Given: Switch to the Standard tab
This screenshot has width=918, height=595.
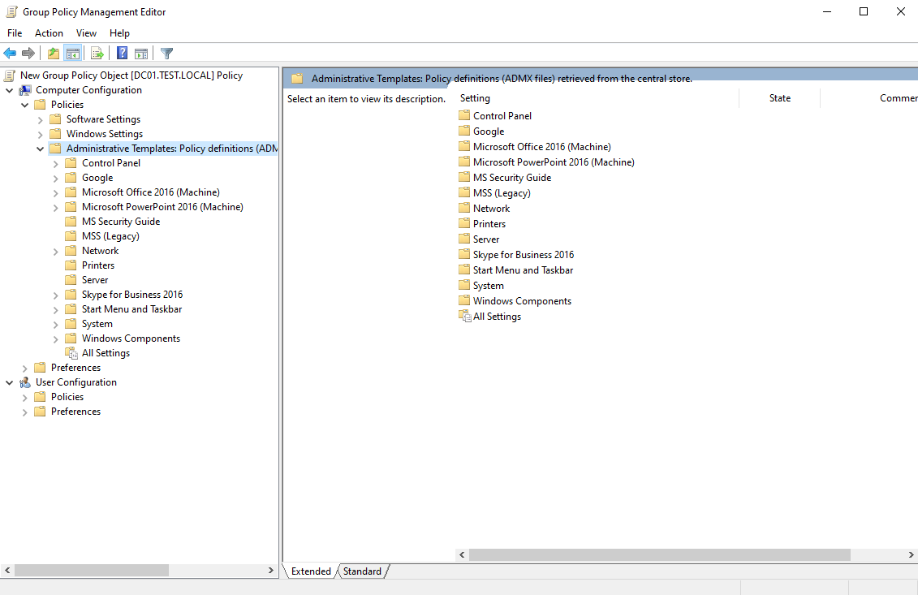Looking at the screenshot, I should [362, 571].
